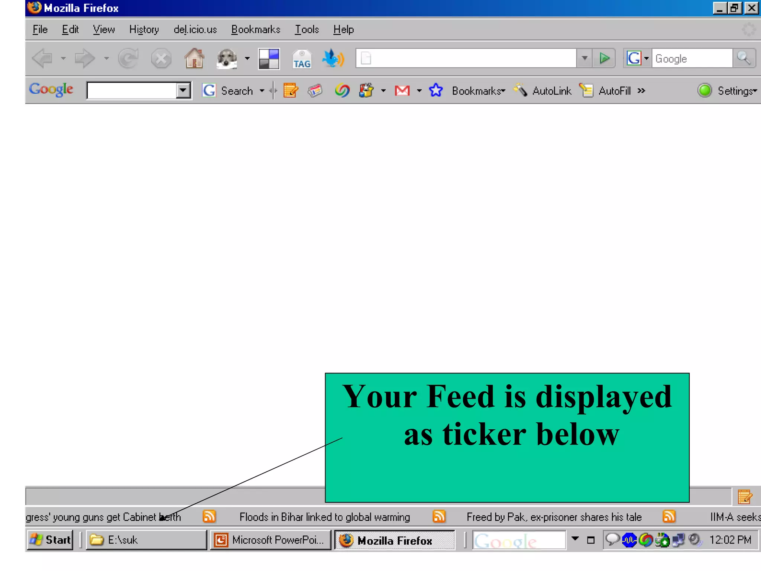This screenshot has height=571, width=761.
Task: Switch to Microsoft PowerPoint taskbar item
Action: click(x=271, y=539)
